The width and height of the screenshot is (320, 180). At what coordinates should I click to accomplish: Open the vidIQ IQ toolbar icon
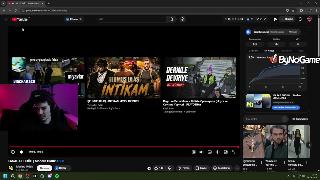click(x=248, y=19)
